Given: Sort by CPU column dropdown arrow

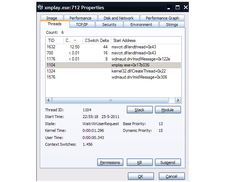Looking at the screenshot, I should coord(75,41).
